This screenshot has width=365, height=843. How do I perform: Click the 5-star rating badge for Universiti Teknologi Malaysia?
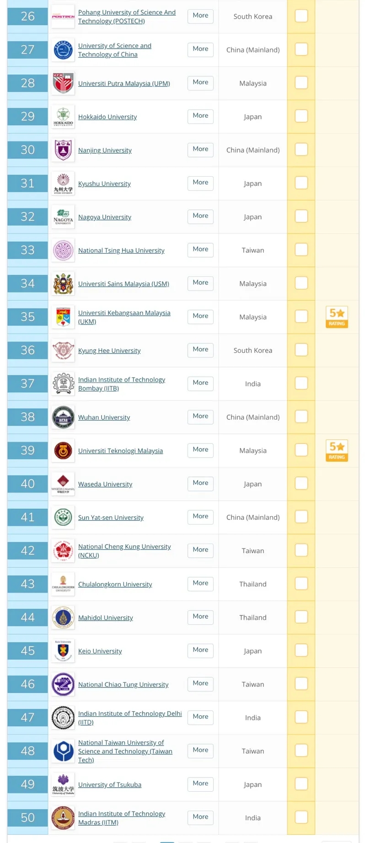point(337,450)
